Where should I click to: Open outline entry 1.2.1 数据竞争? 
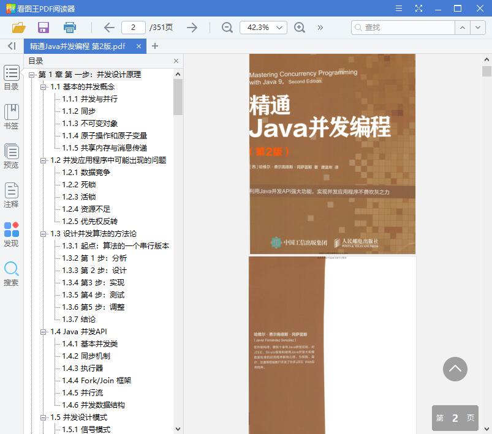point(86,173)
